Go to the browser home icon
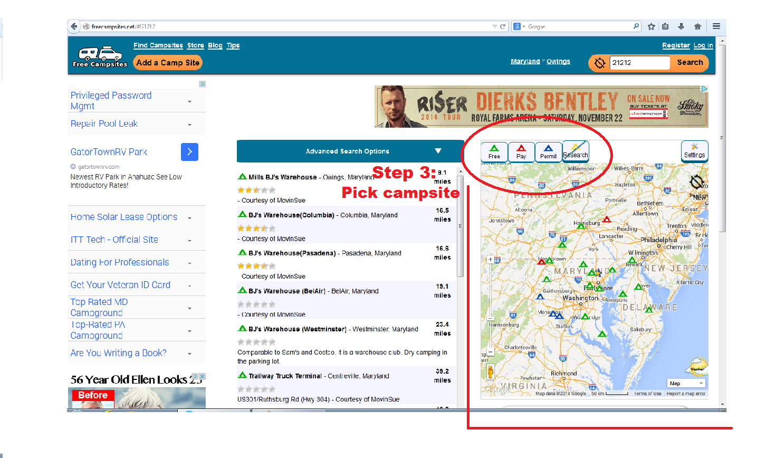Viewport: 766px width, 458px height. [697, 26]
